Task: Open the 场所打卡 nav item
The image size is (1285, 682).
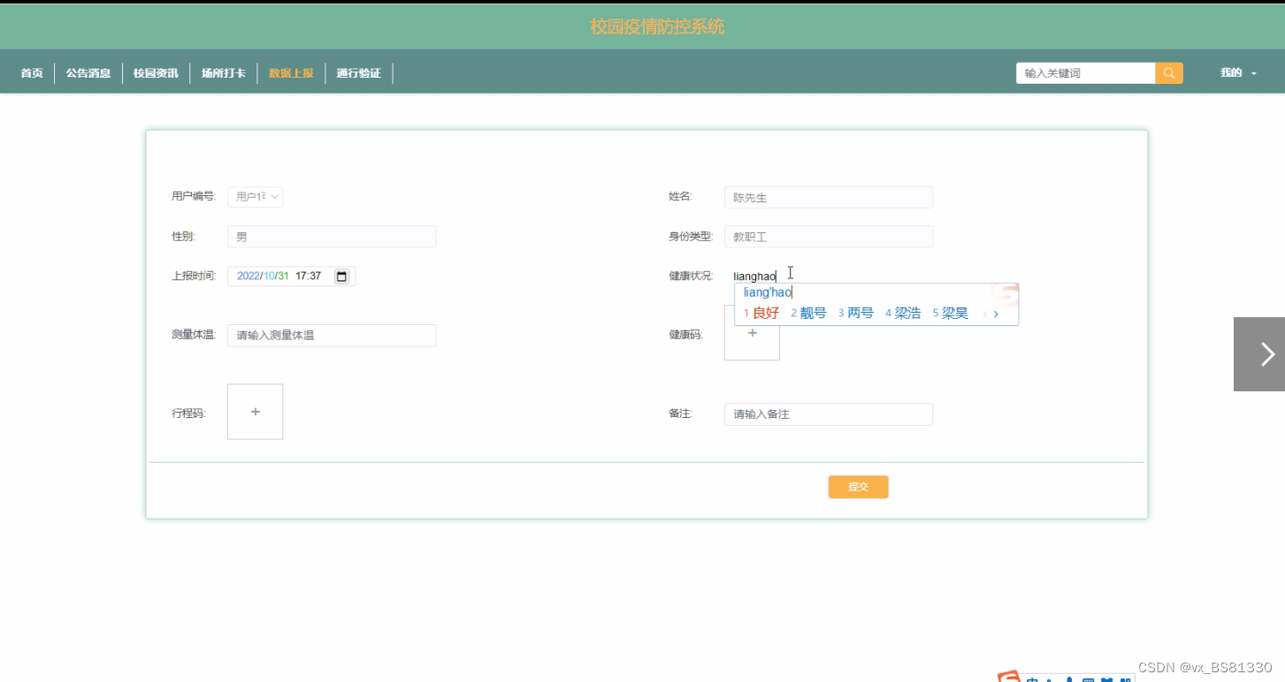Action: (x=223, y=73)
